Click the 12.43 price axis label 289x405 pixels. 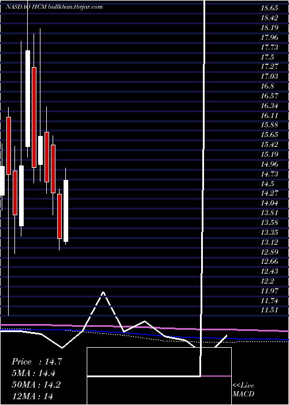(269, 271)
